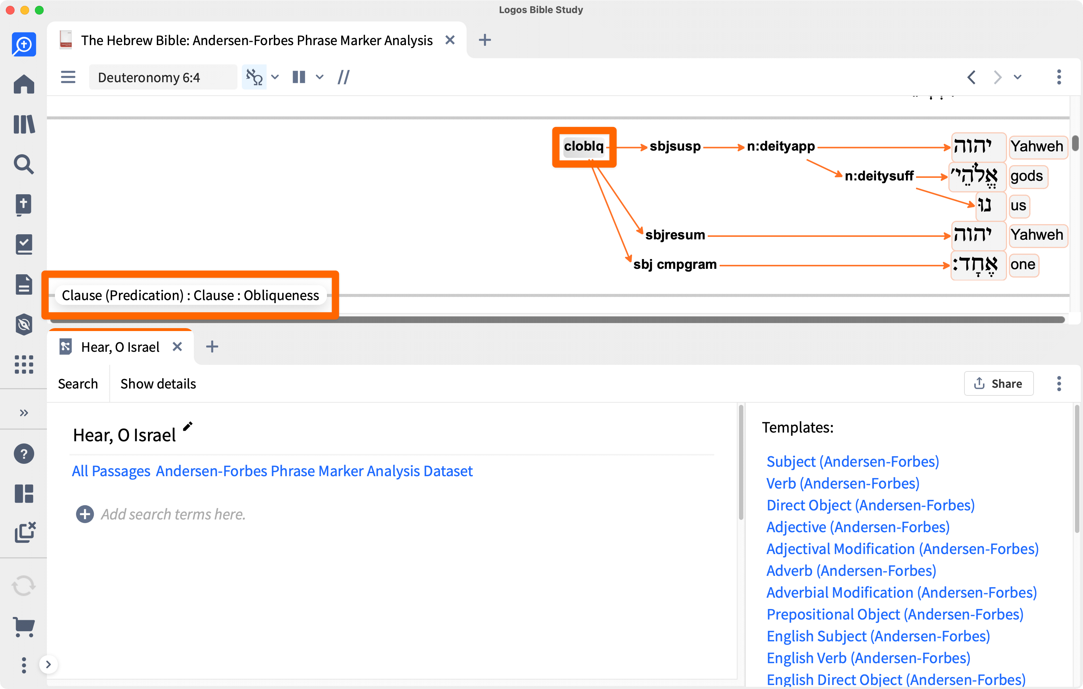1083x689 pixels.
Task: Open the Library icon in sidebar
Action: [x=24, y=124]
